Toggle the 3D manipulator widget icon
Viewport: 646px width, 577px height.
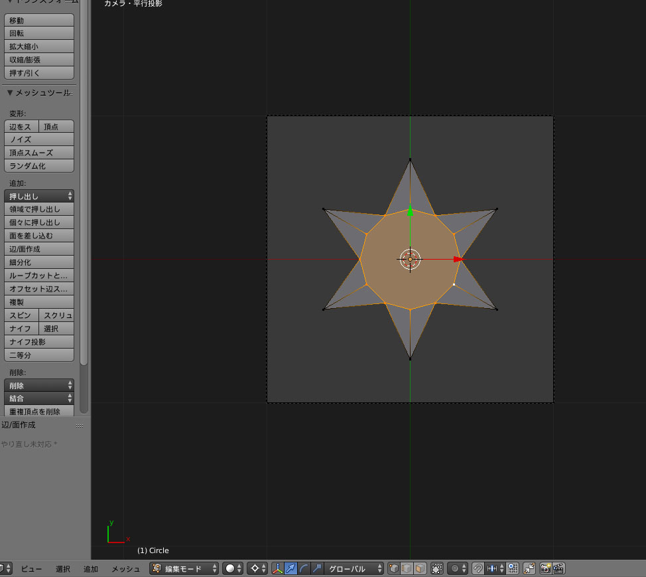pyautogui.click(x=278, y=568)
